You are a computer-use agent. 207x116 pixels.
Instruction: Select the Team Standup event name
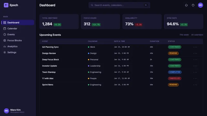[49, 72]
